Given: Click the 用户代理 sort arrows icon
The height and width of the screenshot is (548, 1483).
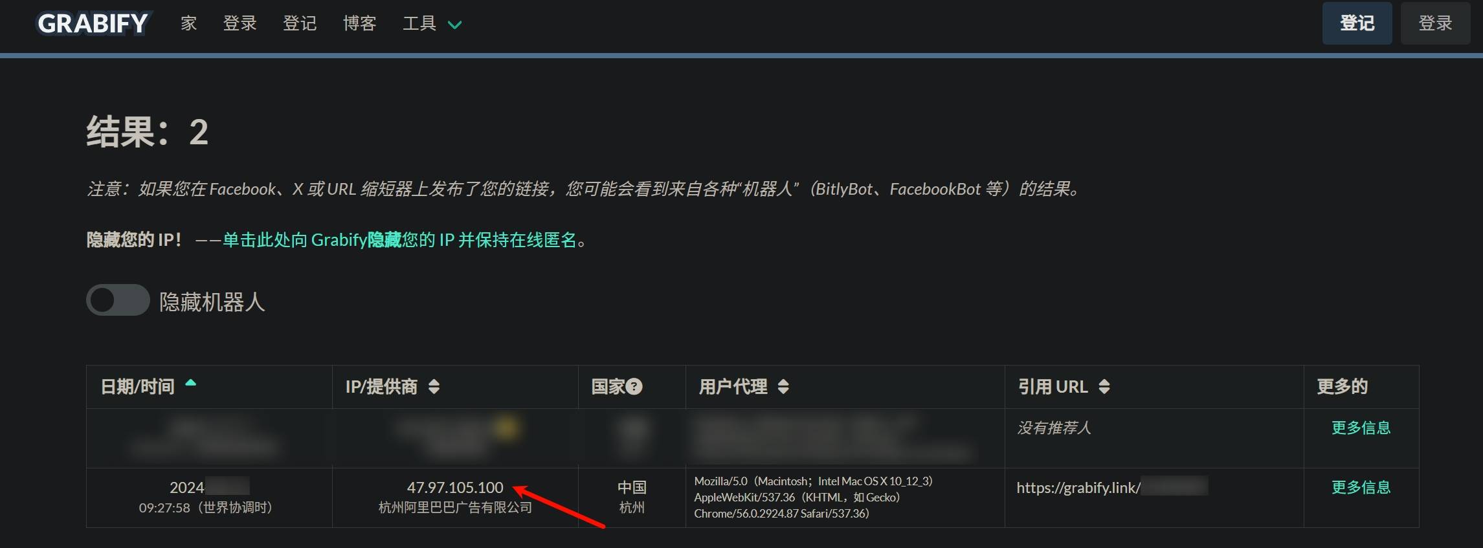Looking at the screenshot, I should [x=783, y=387].
